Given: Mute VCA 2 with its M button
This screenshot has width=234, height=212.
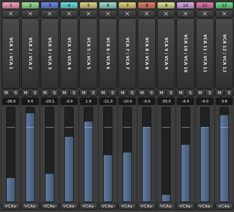Looking at the screenshot, I should [25, 93].
